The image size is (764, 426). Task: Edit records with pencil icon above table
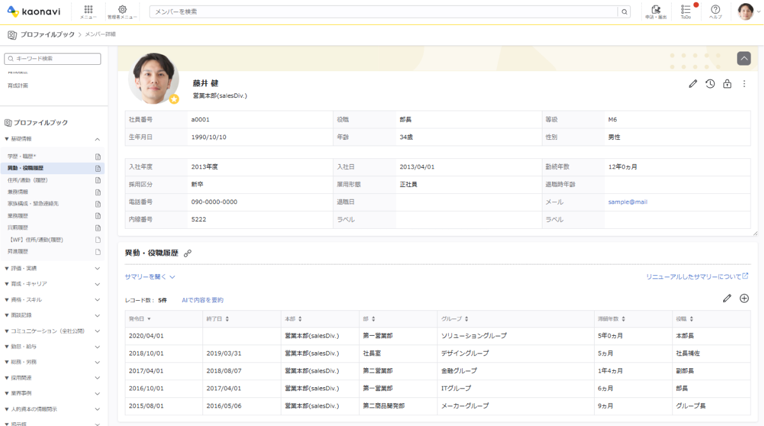(727, 298)
